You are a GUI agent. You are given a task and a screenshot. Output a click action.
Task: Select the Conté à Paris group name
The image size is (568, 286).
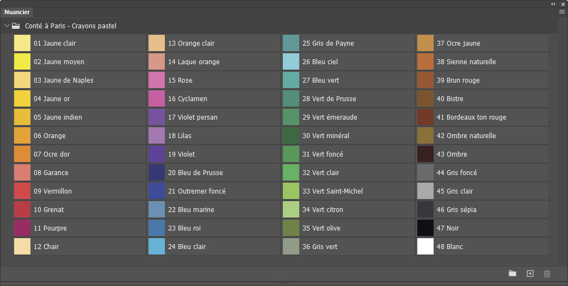(x=71, y=26)
